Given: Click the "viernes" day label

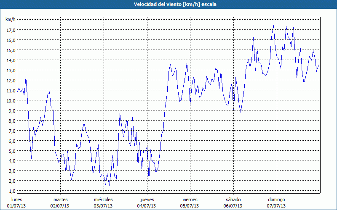Looking at the screenshot, I should coord(190,199).
